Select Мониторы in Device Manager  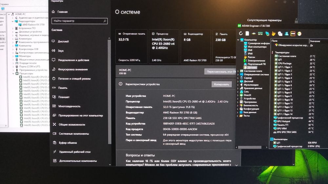pyautogui.click(x=25, y=56)
